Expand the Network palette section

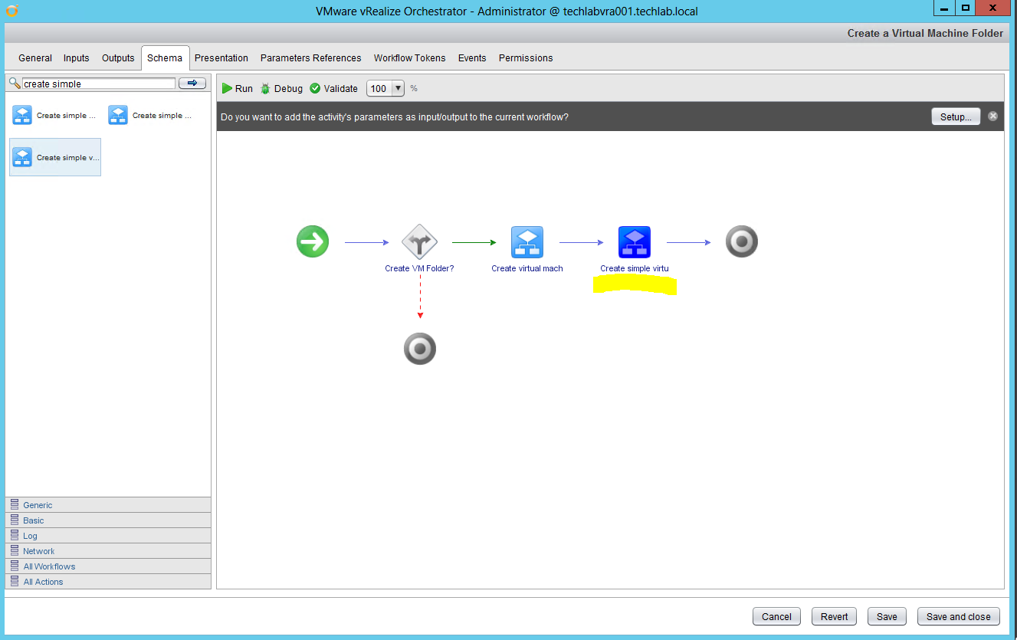click(108, 551)
